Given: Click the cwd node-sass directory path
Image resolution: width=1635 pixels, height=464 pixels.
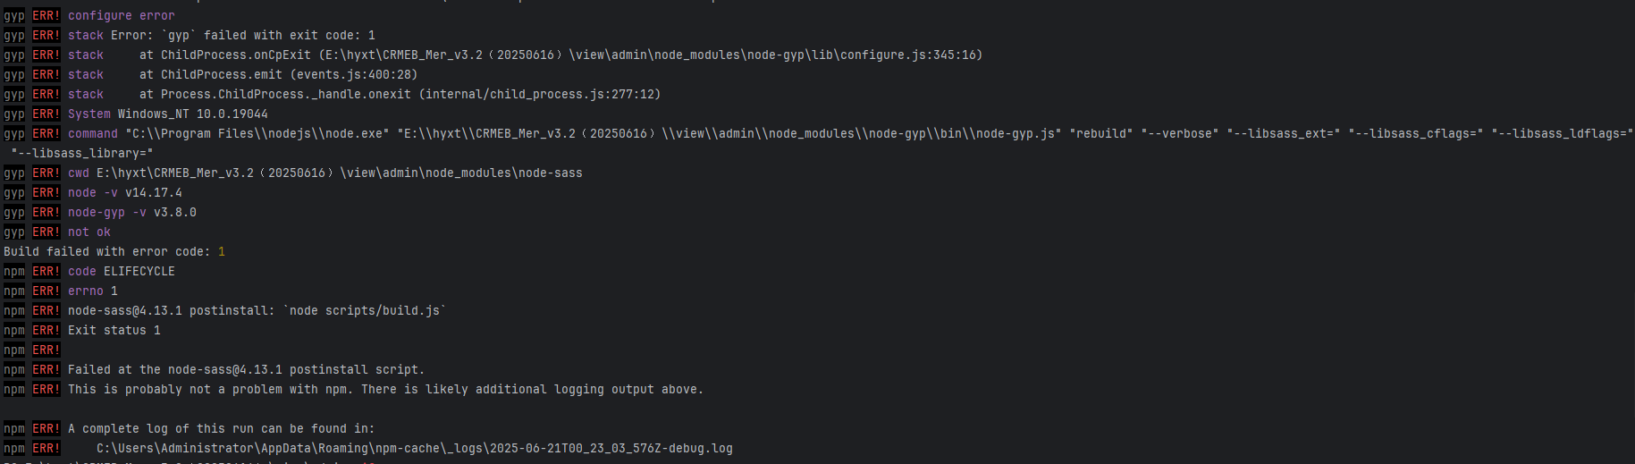Looking at the screenshot, I should [x=340, y=173].
